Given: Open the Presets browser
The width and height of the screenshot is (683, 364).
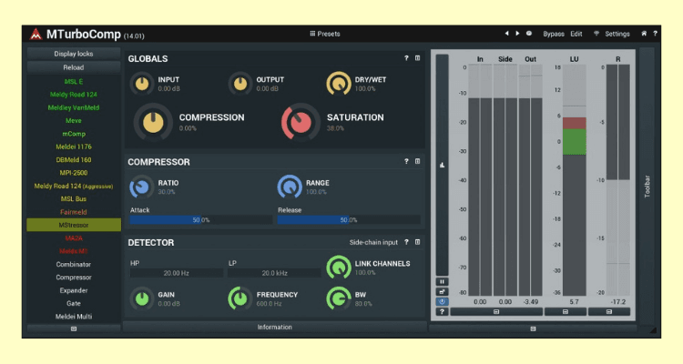Looking at the screenshot, I should point(325,34).
